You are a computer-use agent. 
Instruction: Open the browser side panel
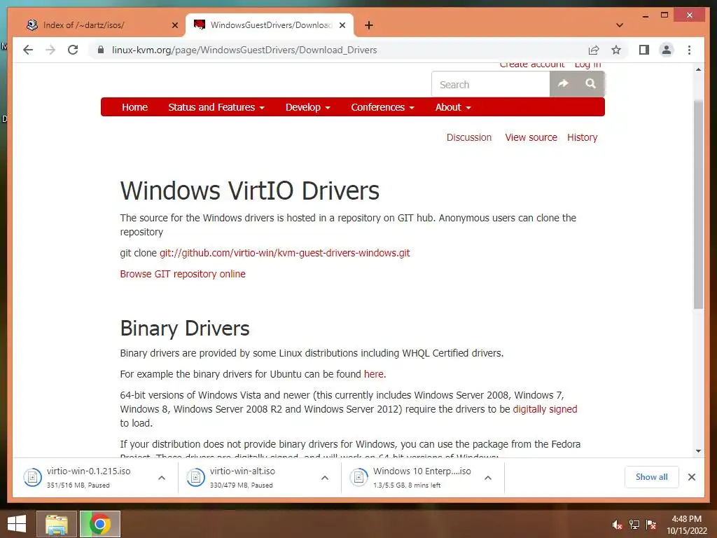click(644, 50)
